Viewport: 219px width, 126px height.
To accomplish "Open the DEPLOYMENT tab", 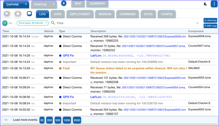I will (80, 14).
